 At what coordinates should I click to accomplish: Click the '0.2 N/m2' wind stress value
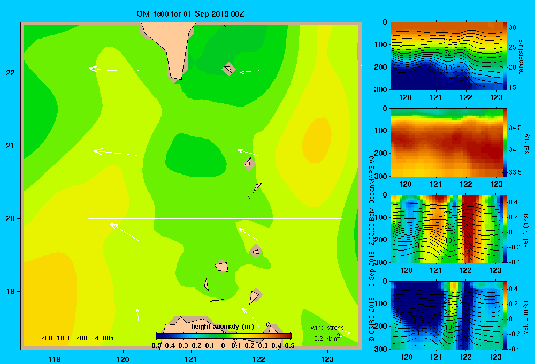(326, 338)
